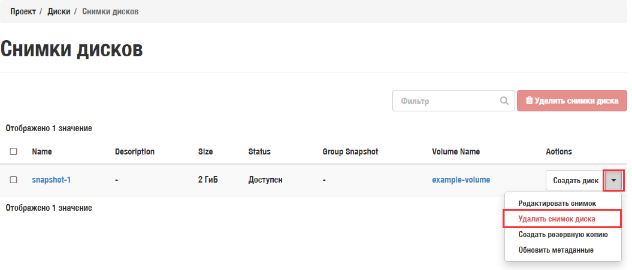
Task: Go to Project in the breadcrumb
Action: click(23, 12)
